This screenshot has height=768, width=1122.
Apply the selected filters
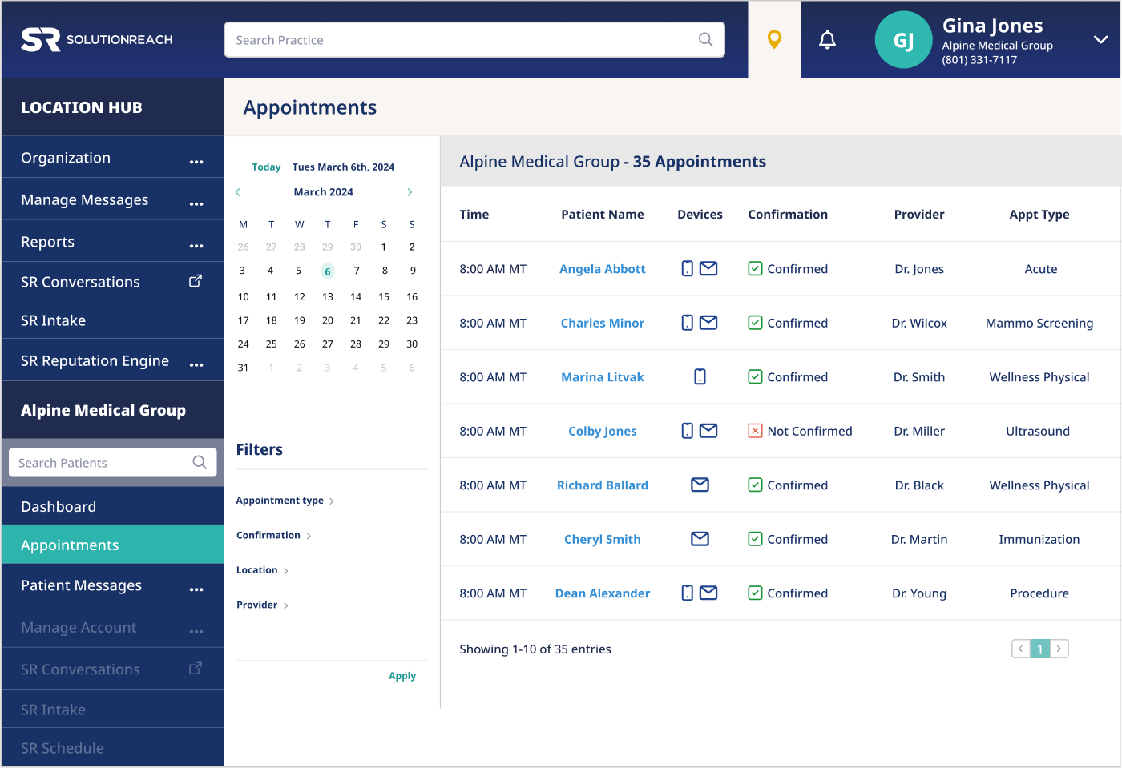(402, 676)
